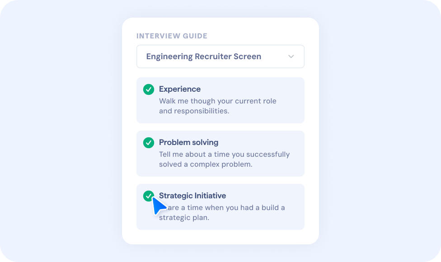Uncheck the Strategic Initiative checkmark
Viewport: 441px width, 262px height.
click(148, 196)
